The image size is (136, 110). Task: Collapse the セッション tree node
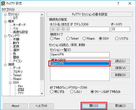coord(5,14)
